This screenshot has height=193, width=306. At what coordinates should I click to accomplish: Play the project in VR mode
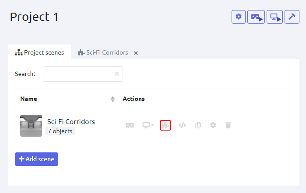256,17
